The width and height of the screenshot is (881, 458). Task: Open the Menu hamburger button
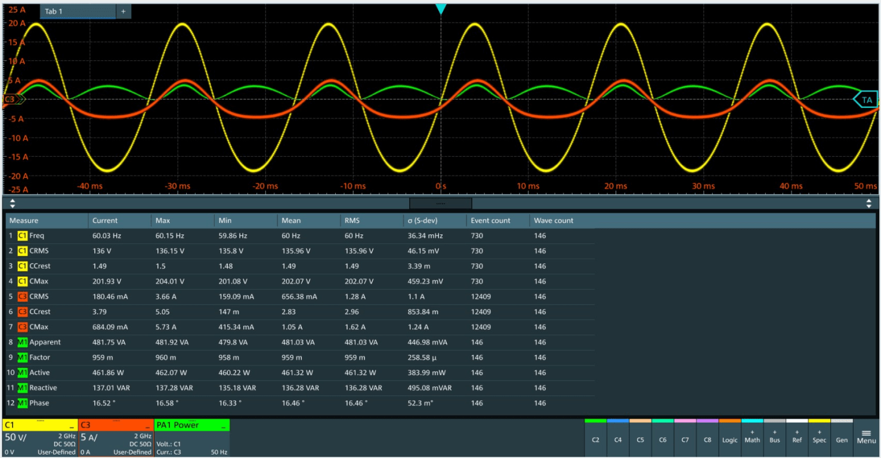(866, 437)
